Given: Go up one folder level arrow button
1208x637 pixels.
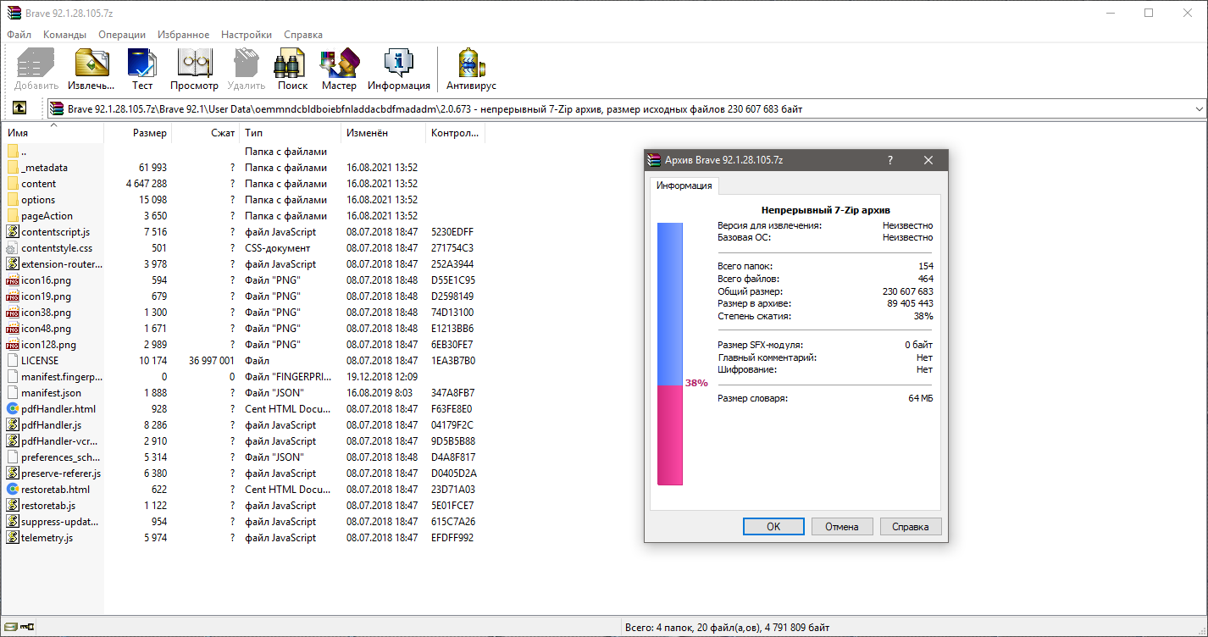Looking at the screenshot, I should (x=19, y=108).
